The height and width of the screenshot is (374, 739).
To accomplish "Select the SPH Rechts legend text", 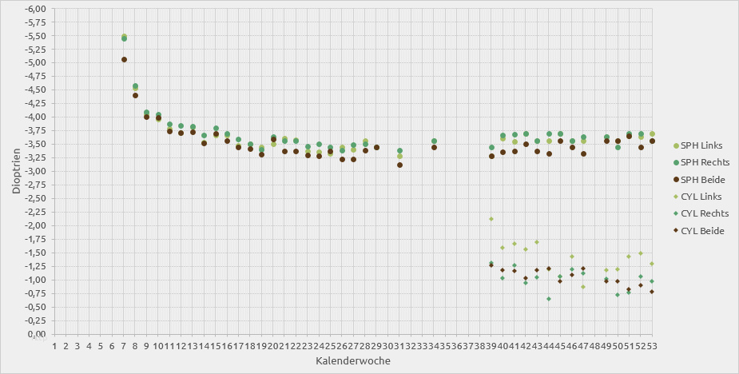I will [704, 162].
